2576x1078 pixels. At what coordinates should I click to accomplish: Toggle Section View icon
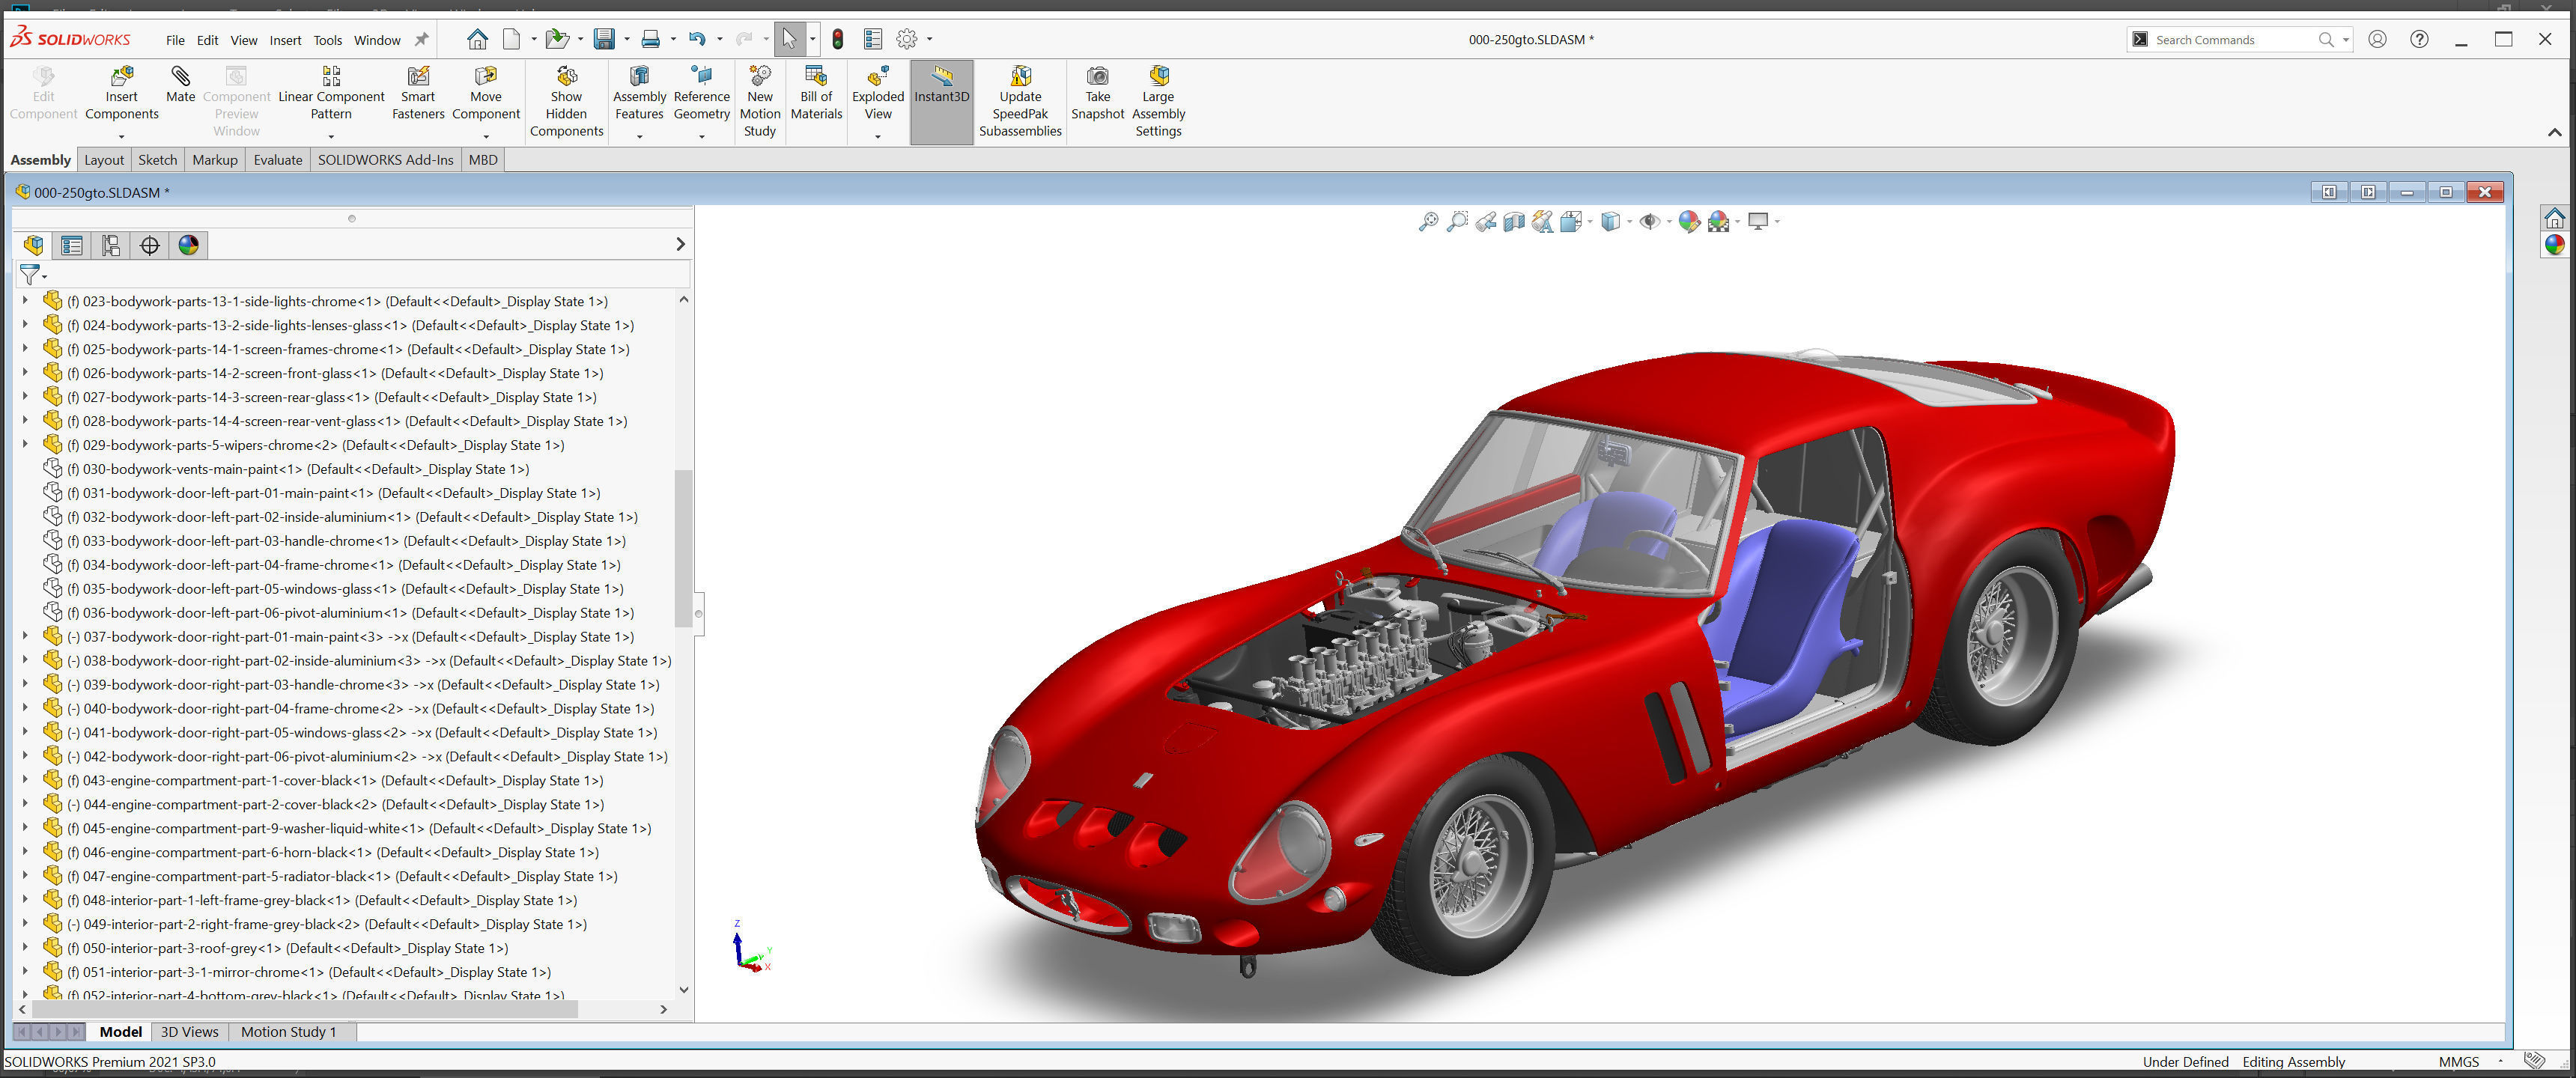(1513, 221)
